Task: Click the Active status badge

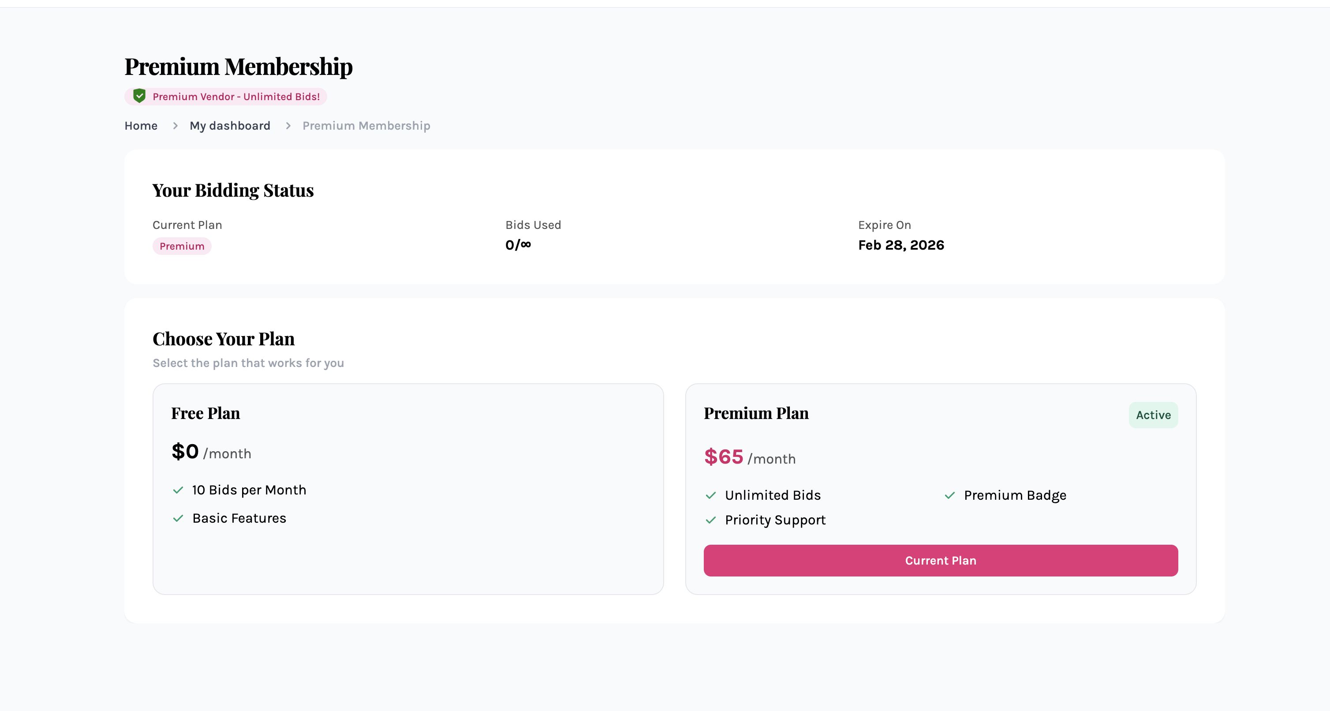Action: [1153, 415]
